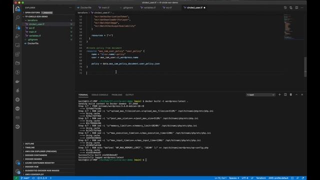
Task: Open Run and Debug view
Action: tap(17, 36)
